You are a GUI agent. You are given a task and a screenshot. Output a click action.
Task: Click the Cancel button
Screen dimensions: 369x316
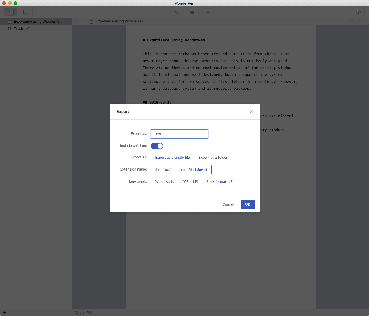tap(228, 204)
